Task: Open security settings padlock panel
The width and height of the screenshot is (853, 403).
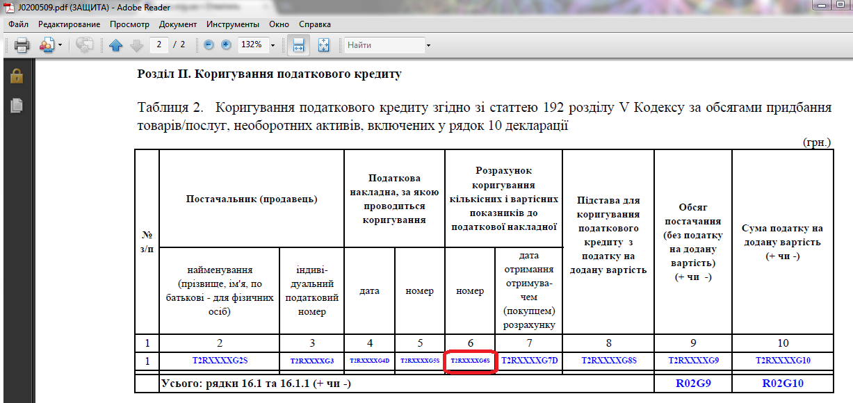Action: tap(17, 76)
